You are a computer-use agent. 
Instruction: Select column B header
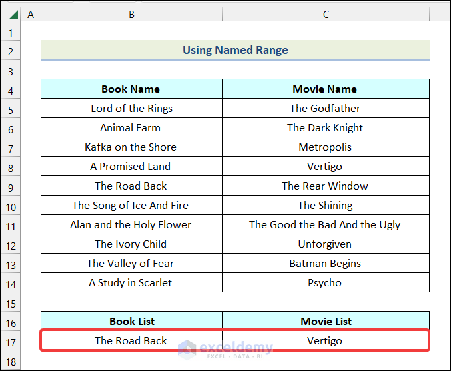(131, 14)
